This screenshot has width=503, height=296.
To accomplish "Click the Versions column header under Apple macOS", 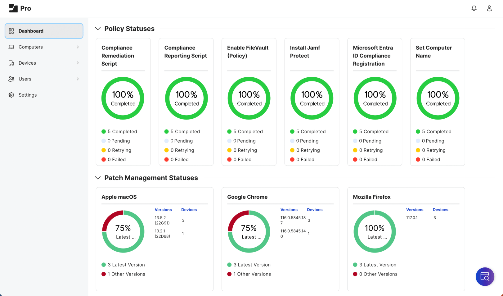I will coord(163,210).
